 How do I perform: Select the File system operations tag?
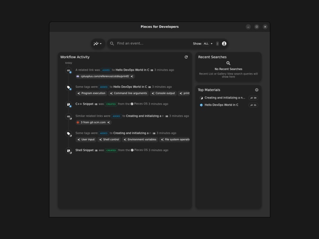click(174, 140)
